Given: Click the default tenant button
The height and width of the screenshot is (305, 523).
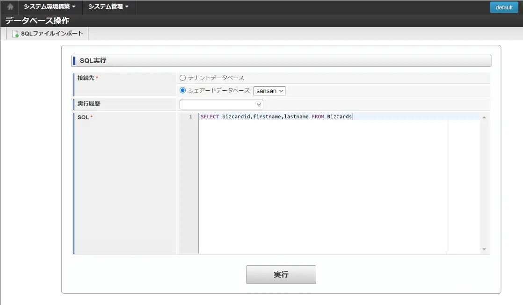Looking at the screenshot, I should [x=504, y=7].
